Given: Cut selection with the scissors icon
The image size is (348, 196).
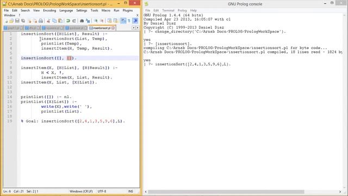Looking at the screenshot, I should point(48,21).
